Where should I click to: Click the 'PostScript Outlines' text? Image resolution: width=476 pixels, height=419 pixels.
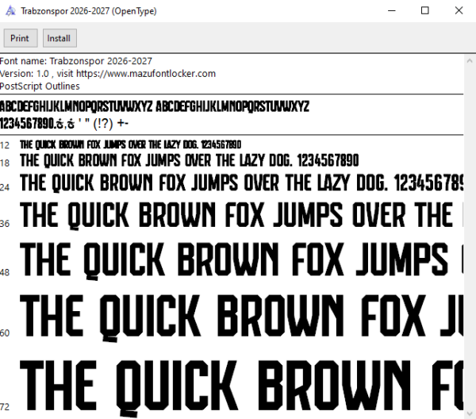click(x=40, y=86)
